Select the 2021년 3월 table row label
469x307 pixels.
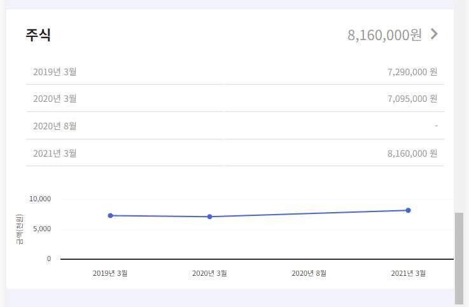55,153
